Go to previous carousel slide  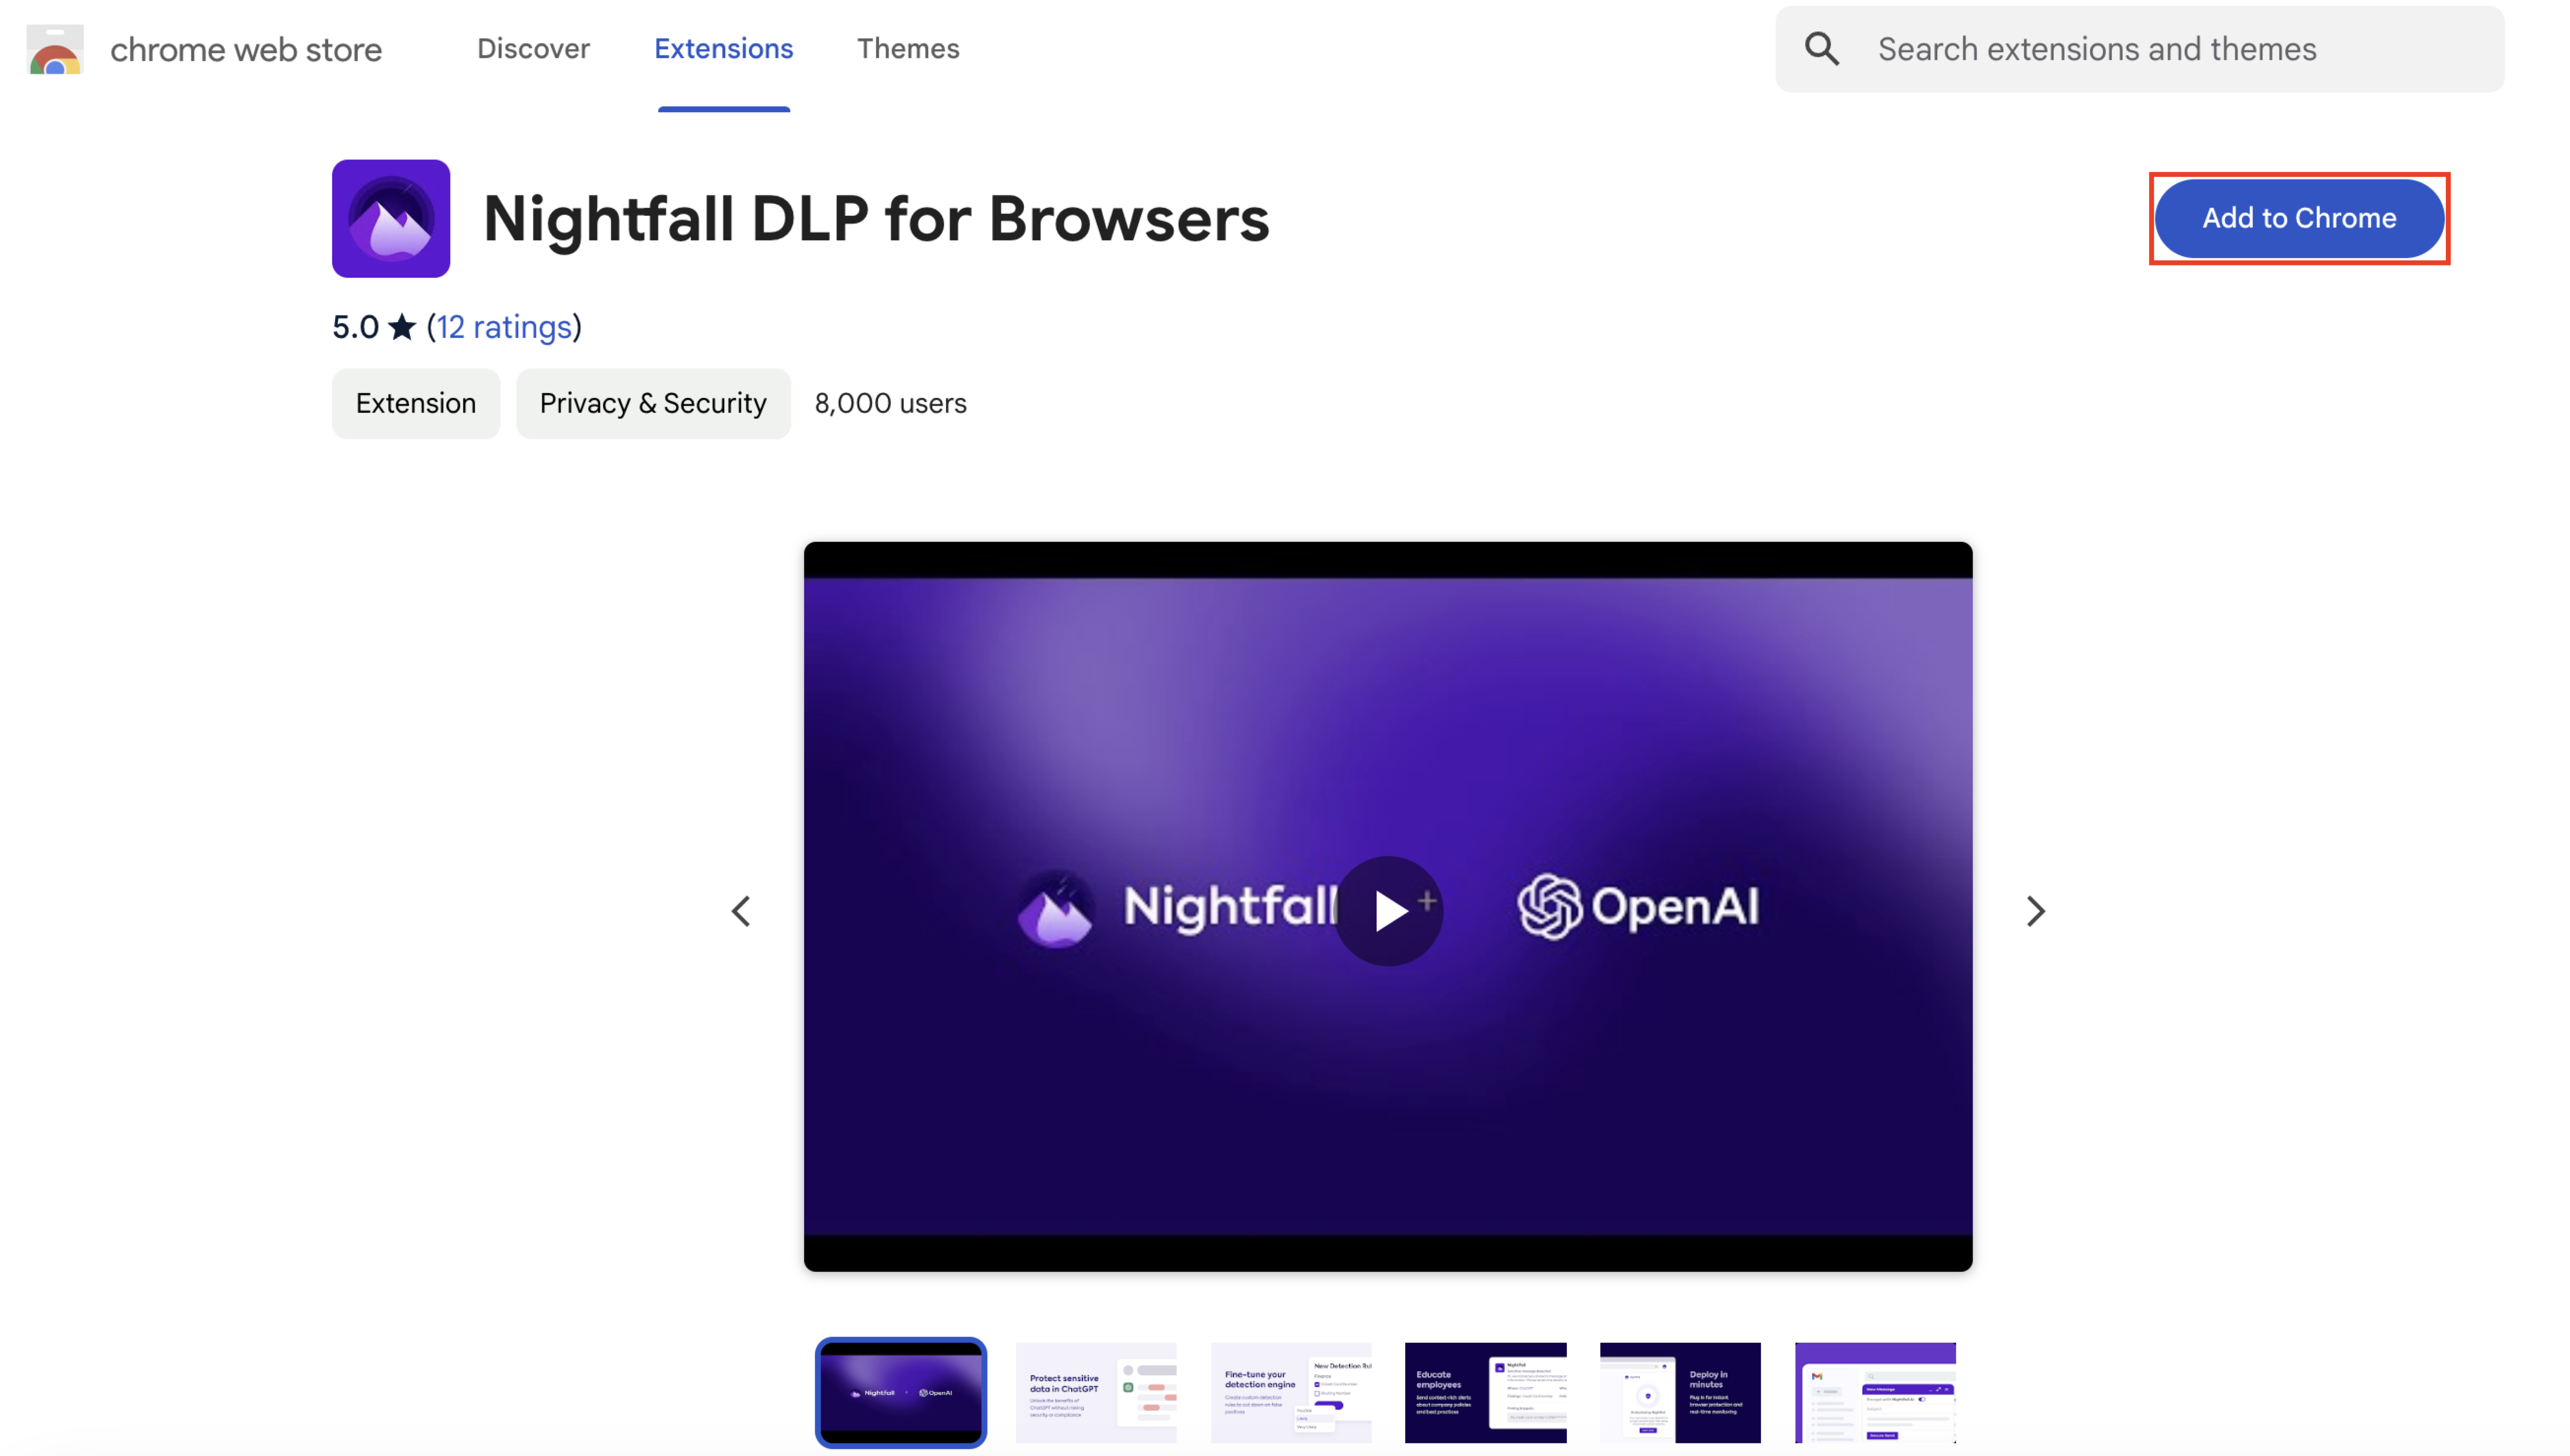click(741, 910)
